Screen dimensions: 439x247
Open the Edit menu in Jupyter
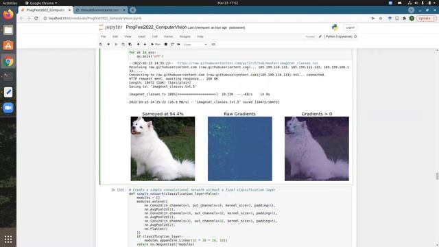[115, 36]
